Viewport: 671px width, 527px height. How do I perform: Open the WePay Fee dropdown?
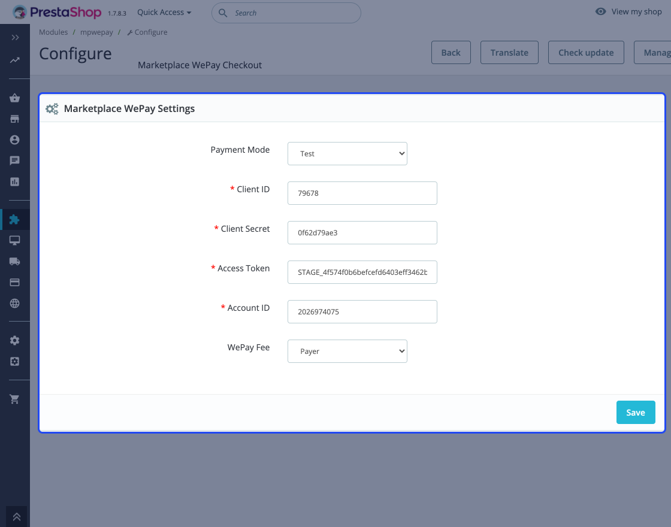(x=347, y=351)
